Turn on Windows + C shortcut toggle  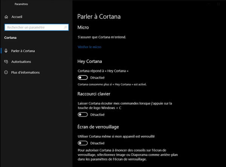tap(82, 115)
